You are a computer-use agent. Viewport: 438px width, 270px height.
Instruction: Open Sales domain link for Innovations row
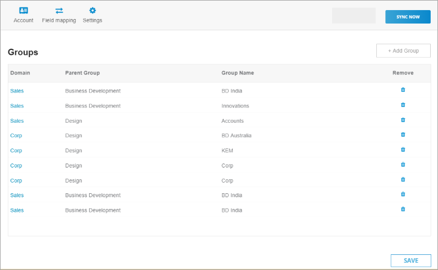coord(17,106)
